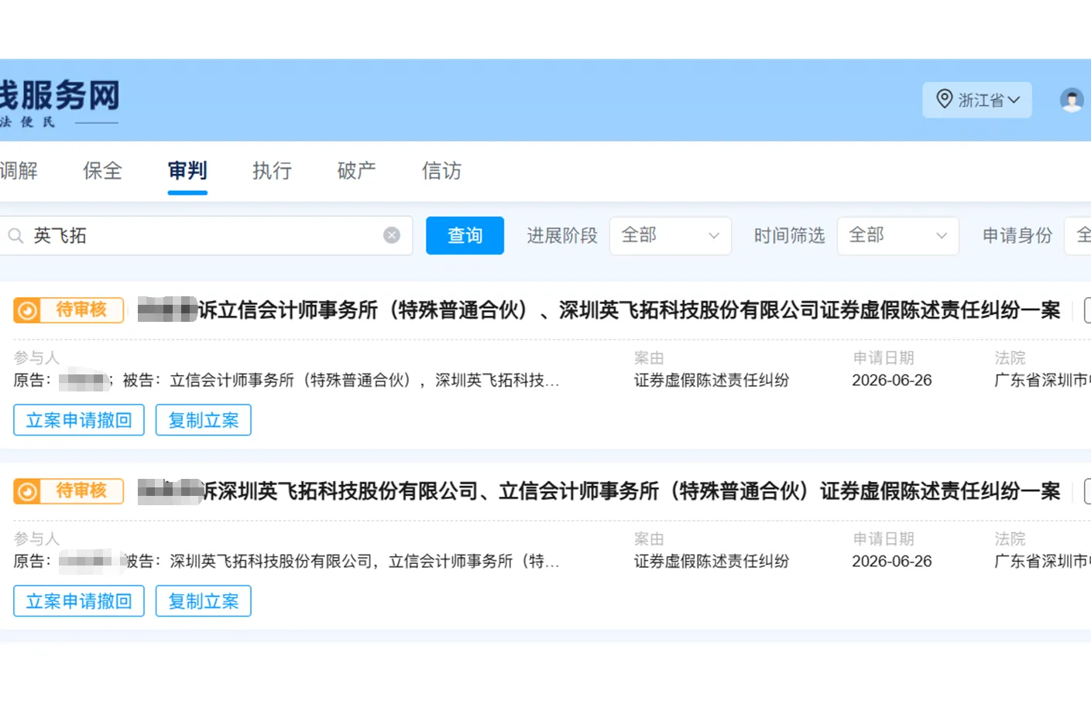Select the 审判 tab
The width and height of the screenshot is (1091, 704).
(x=187, y=170)
